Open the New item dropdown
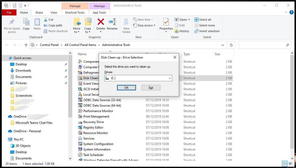 pos(143,19)
